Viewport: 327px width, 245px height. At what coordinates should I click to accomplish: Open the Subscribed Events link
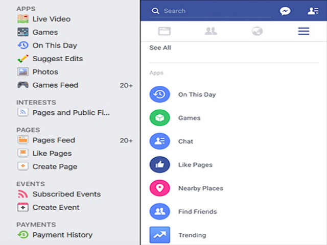pyautogui.click(x=67, y=194)
